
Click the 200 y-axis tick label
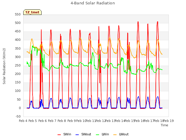pos(18,74)
